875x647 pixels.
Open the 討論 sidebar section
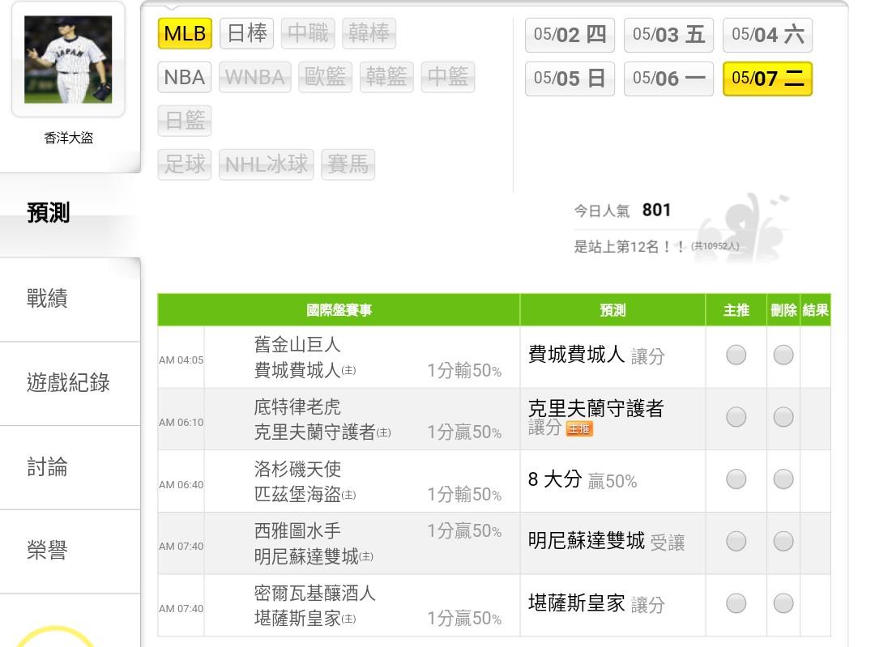(70, 467)
